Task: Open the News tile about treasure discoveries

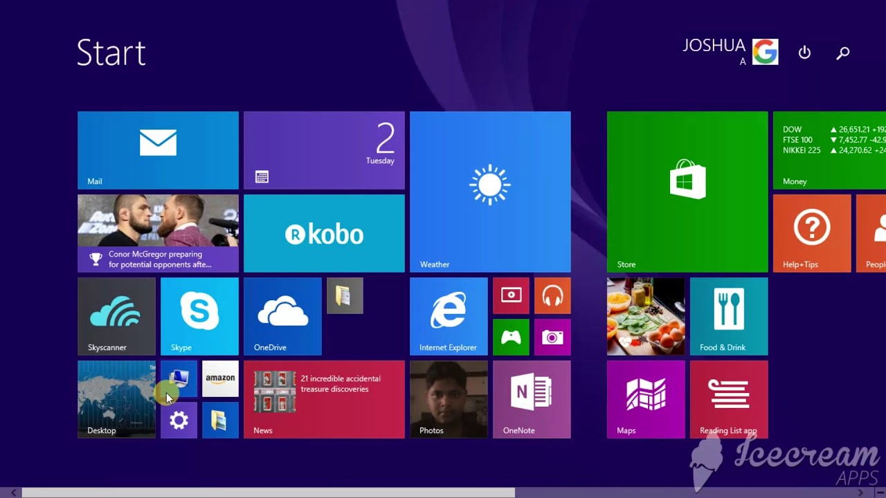Action: point(324,399)
